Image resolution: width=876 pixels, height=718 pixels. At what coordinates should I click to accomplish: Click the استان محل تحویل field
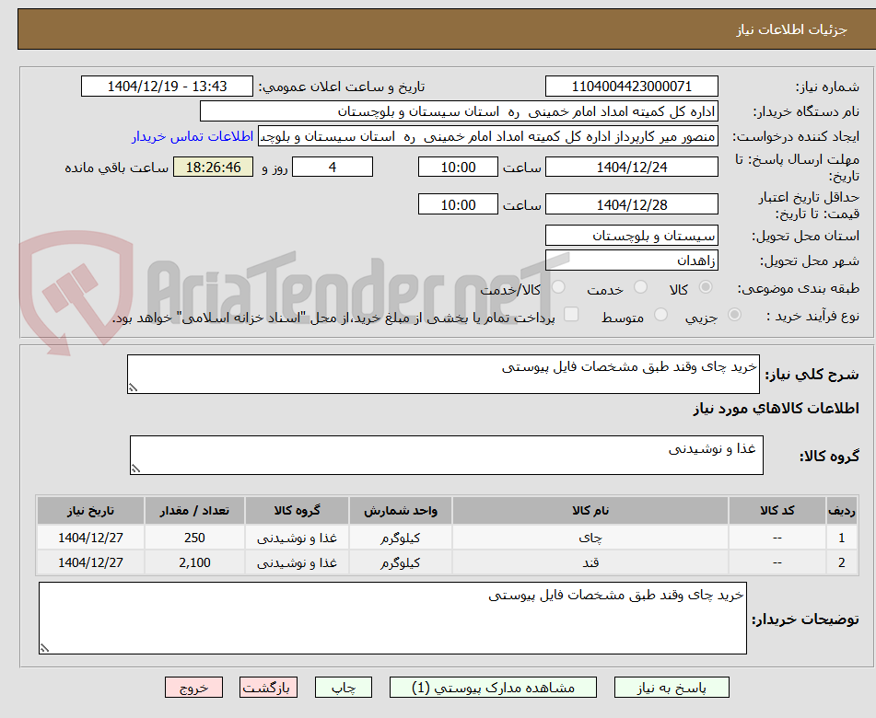[x=631, y=236]
